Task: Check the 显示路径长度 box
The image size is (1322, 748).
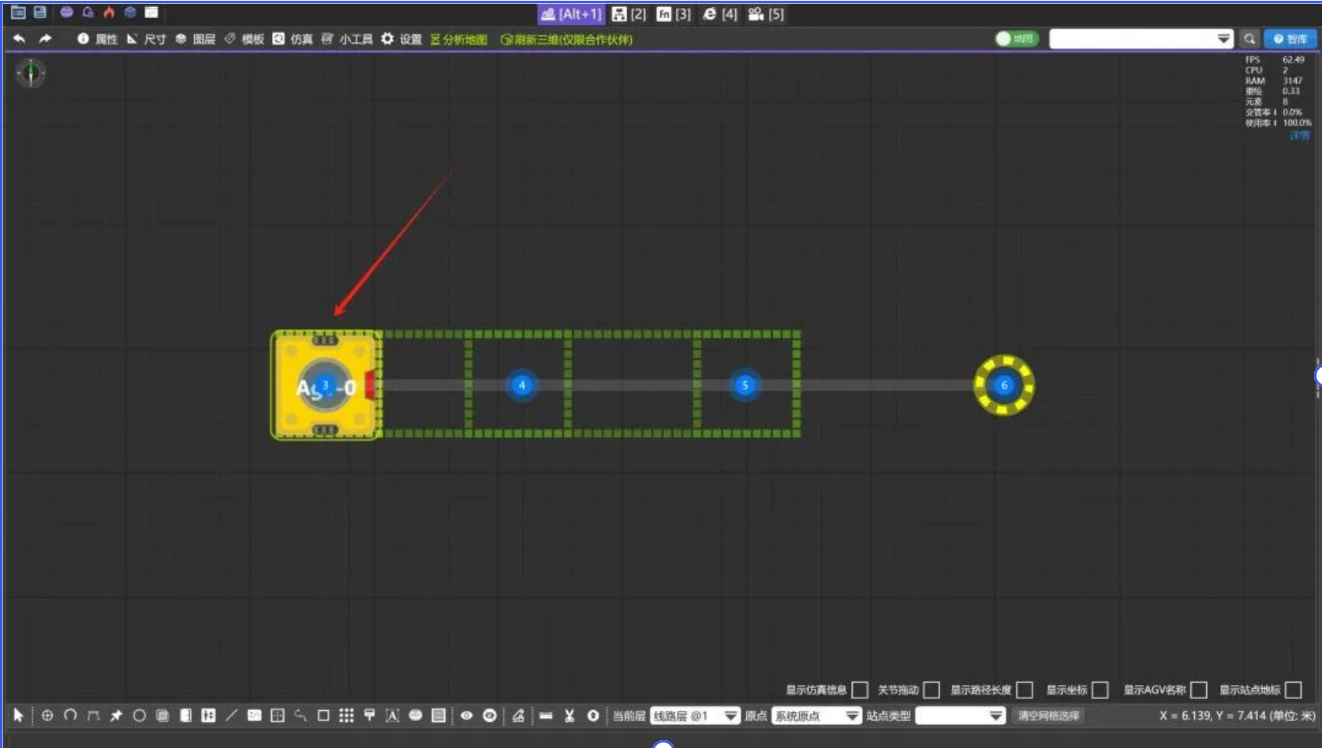Action: (1025, 690)
